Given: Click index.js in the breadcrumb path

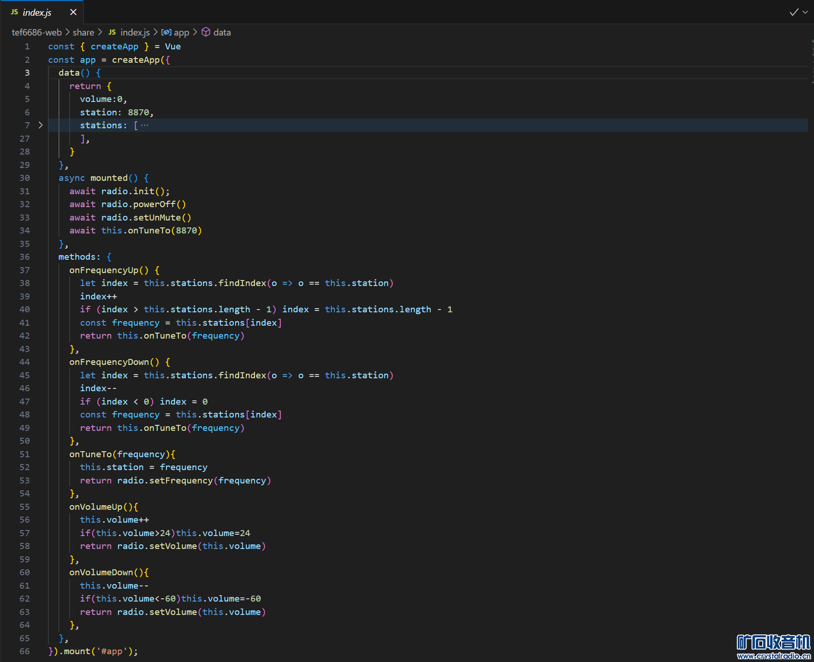Looking at the screenshot, I should 135,32.
